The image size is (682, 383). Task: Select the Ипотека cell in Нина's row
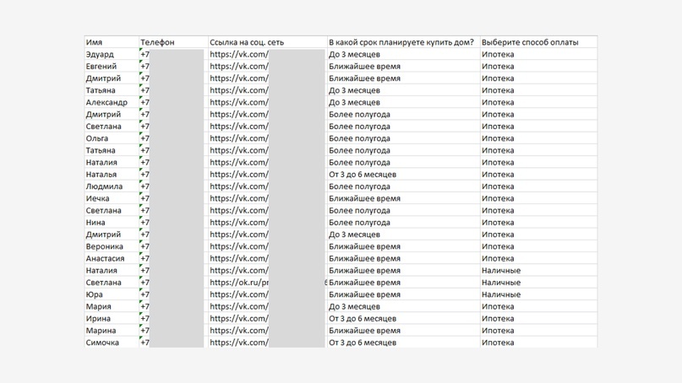(x=538, y=223)
